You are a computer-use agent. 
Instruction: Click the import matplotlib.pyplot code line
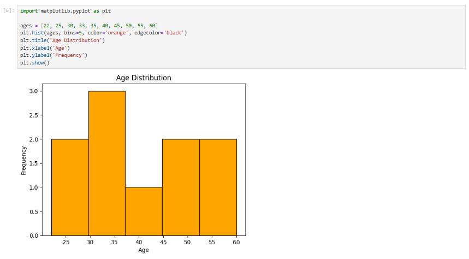pos(66,11)
